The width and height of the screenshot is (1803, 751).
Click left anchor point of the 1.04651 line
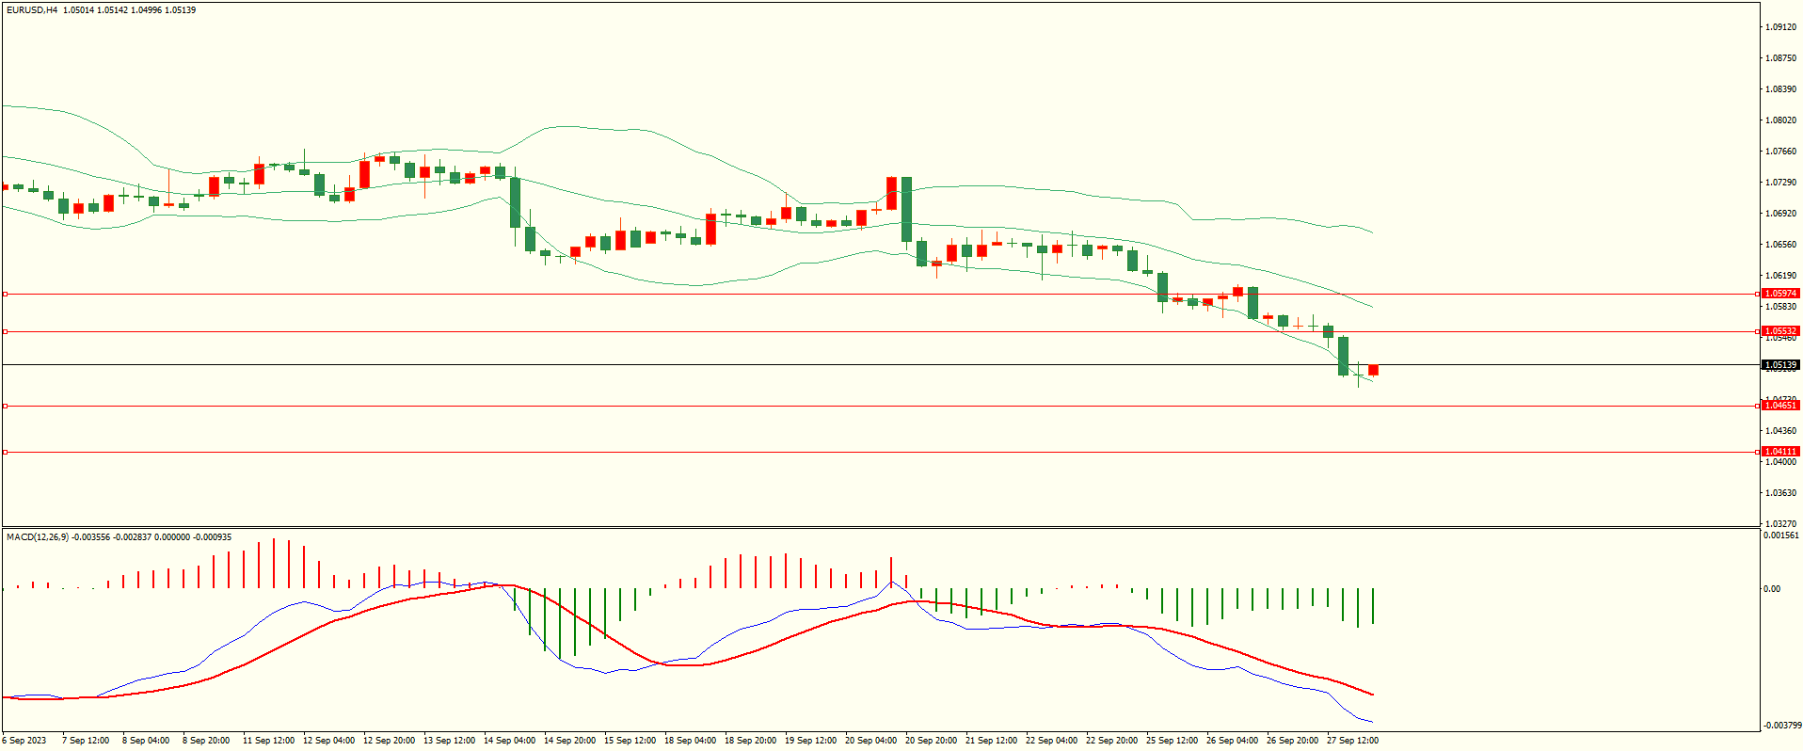(x=5, y=407)
